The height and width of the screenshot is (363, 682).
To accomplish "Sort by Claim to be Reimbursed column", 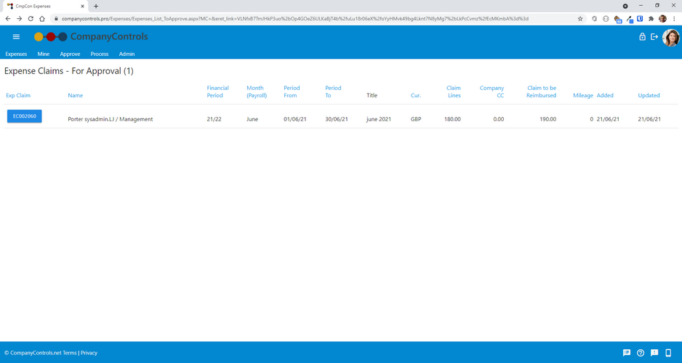I will (542, 91).
